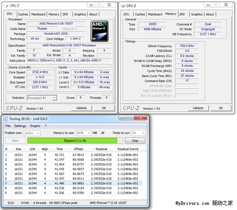The width and height of the screenshot is (237, 210).
Task: Open the Processor #1 selection dropdown
Action: [x=42, y=98]
